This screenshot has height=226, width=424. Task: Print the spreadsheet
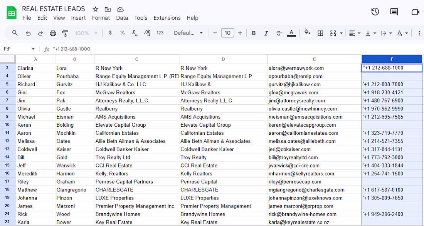click(53, 33)
